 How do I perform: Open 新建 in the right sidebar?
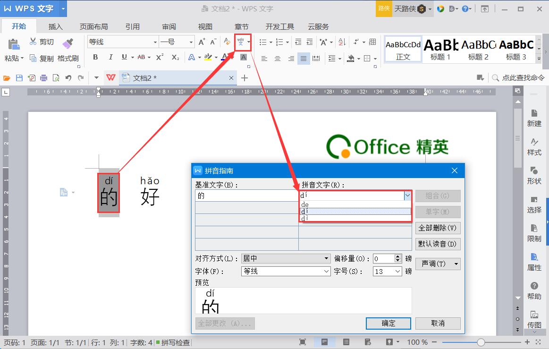point(534,119)
